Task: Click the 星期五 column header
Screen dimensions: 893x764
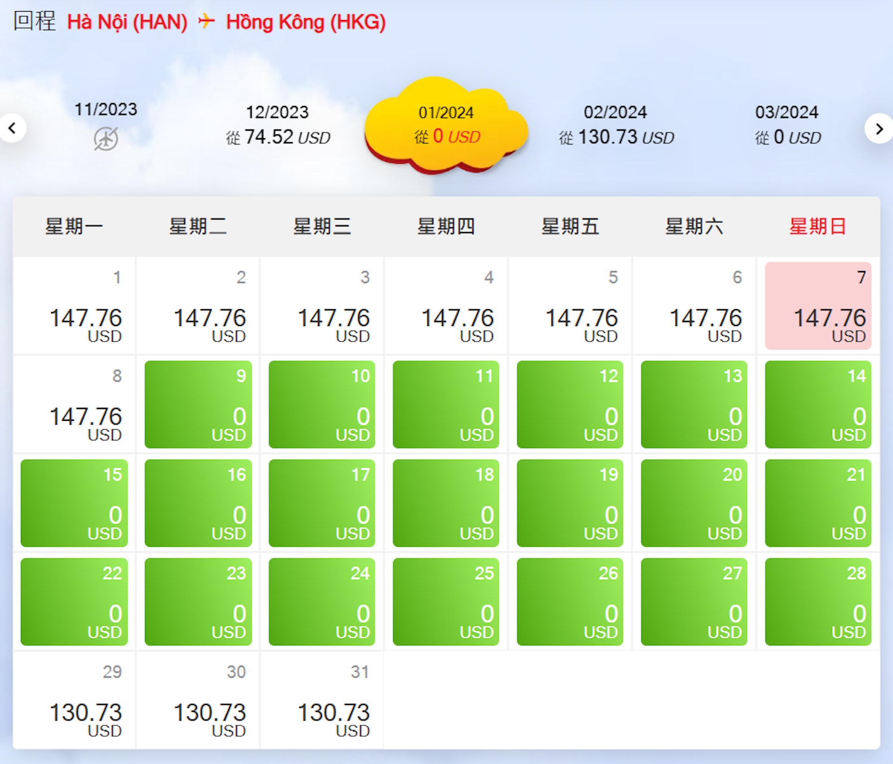Action: (570, 226)
